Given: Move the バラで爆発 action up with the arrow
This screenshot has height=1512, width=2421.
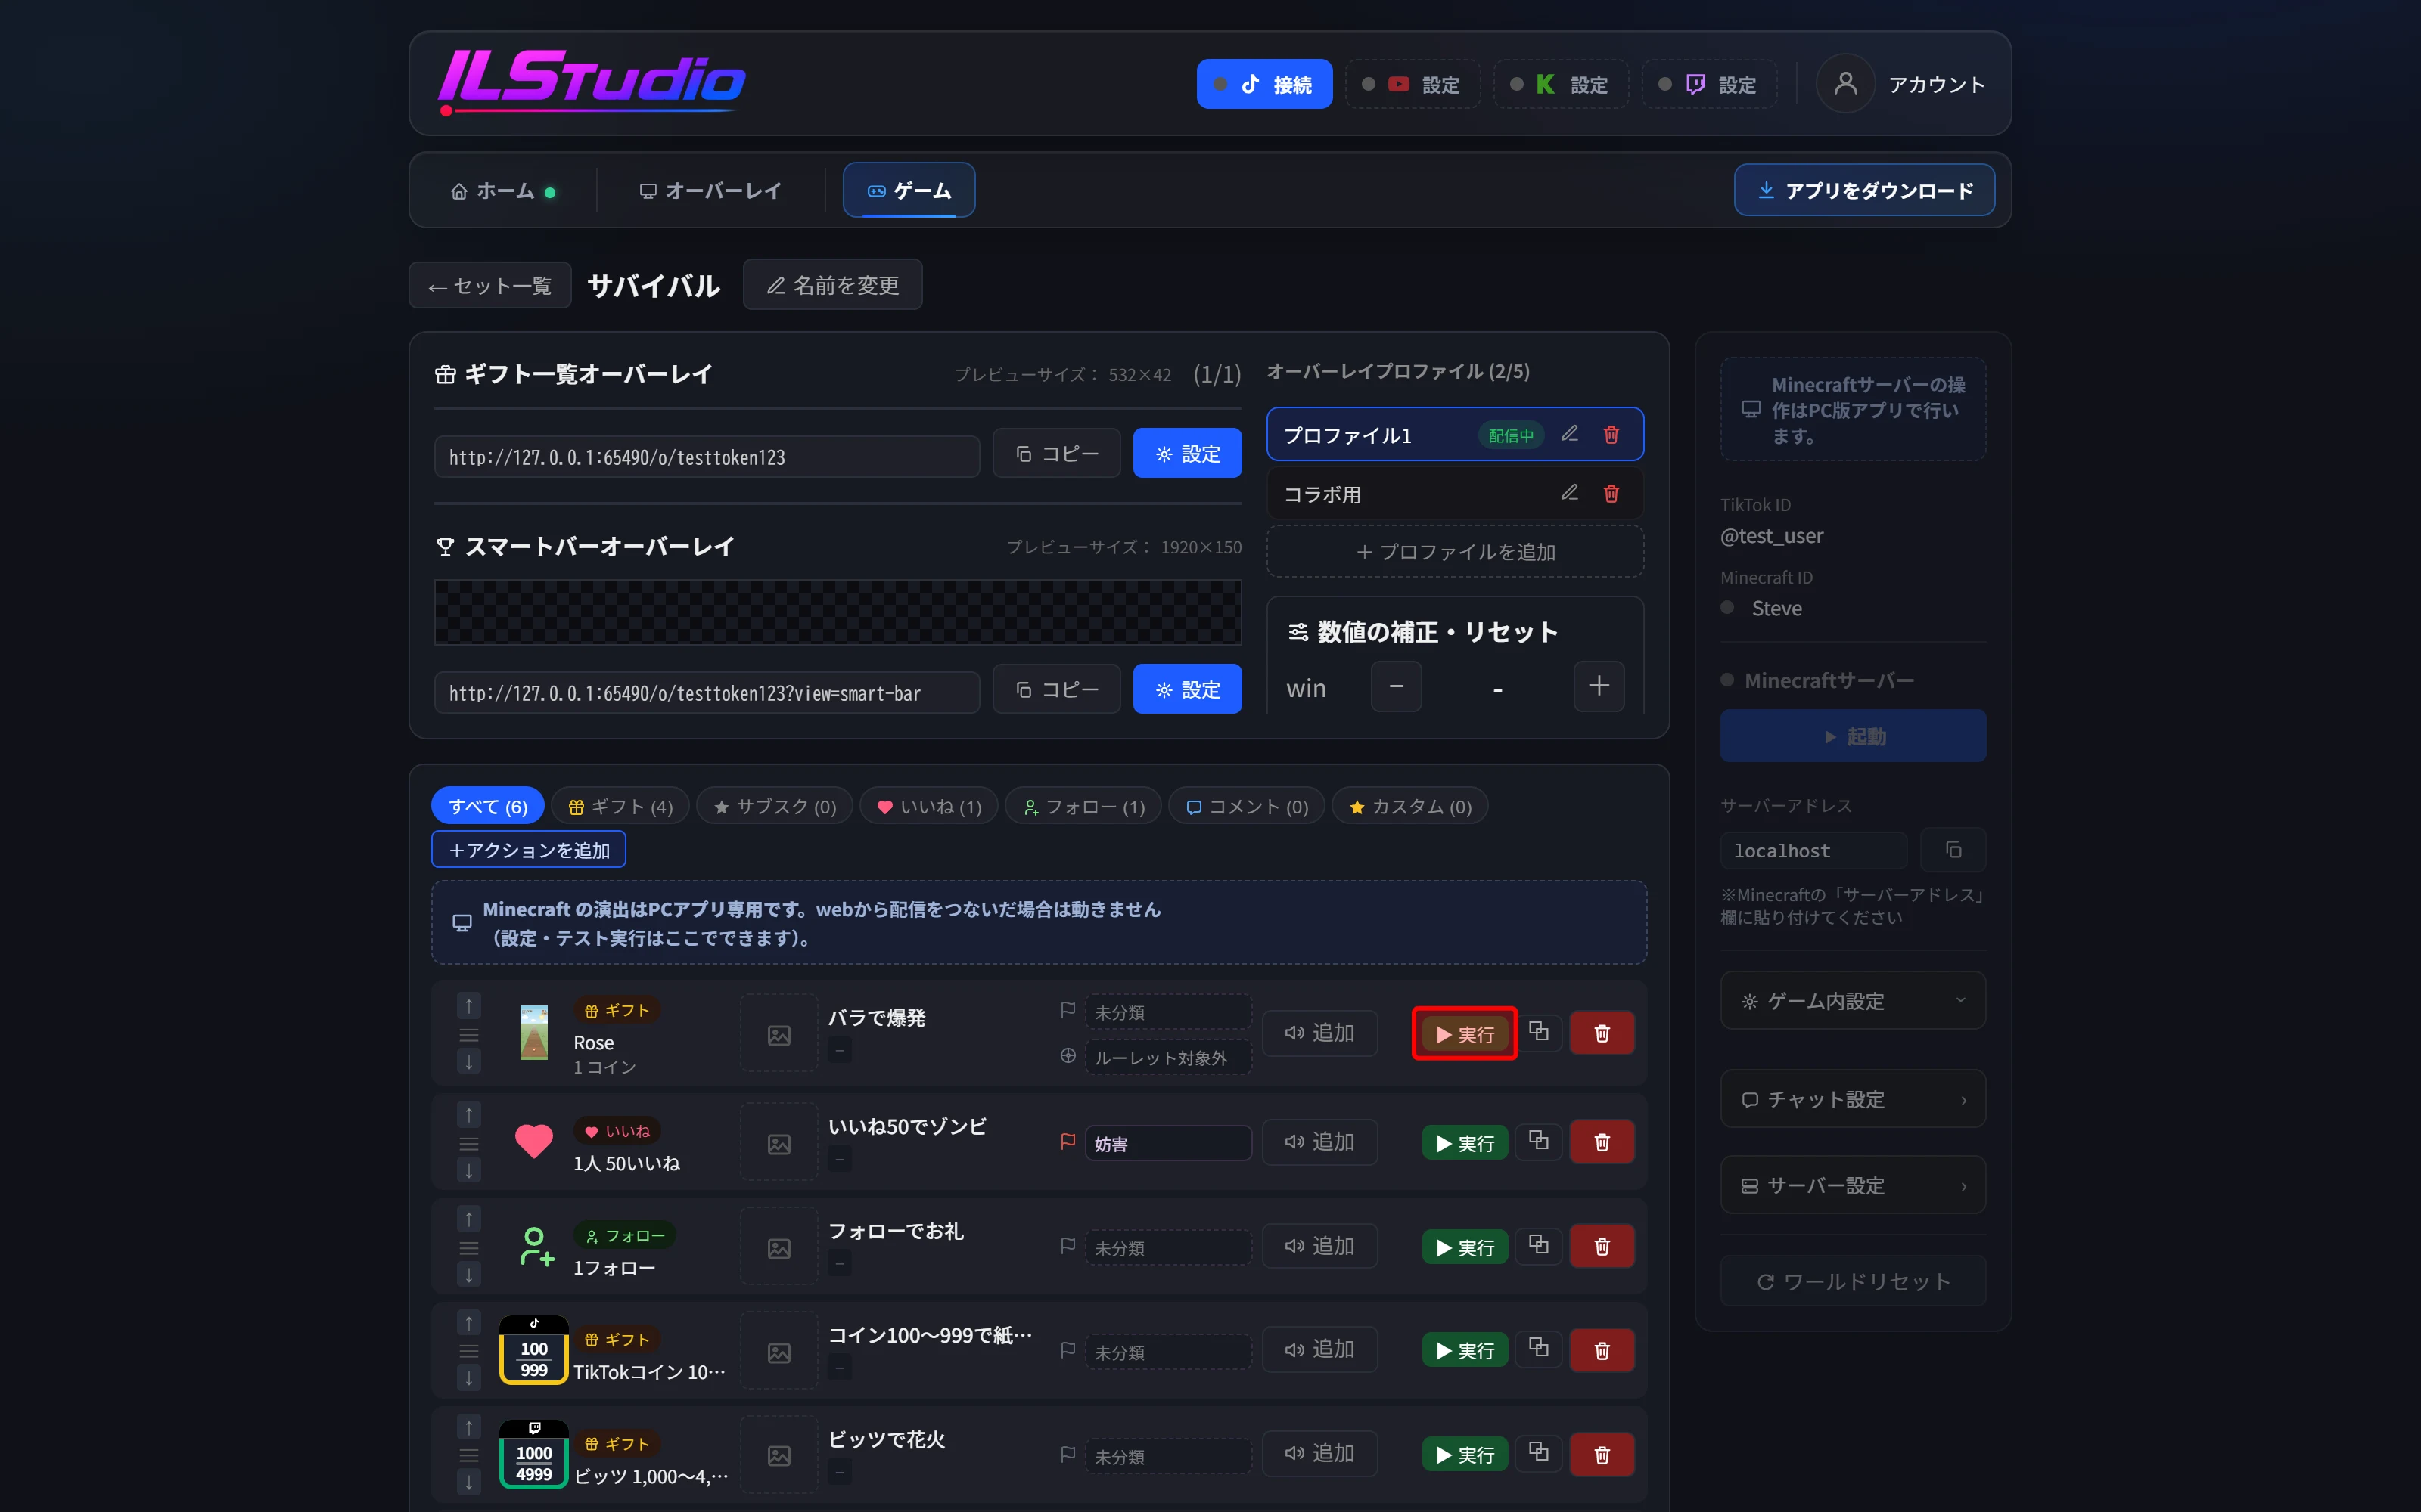Looking at the screenshot, I should pyautogui.click(x=468, y=1005).
